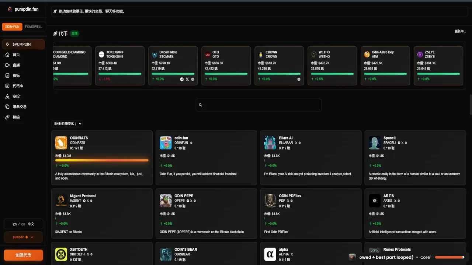Click ODINRATS orange bonding progress bar
472x265 pixels.
(x=102, y=160)
